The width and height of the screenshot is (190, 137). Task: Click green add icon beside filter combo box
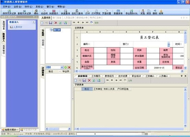[66, 67]
